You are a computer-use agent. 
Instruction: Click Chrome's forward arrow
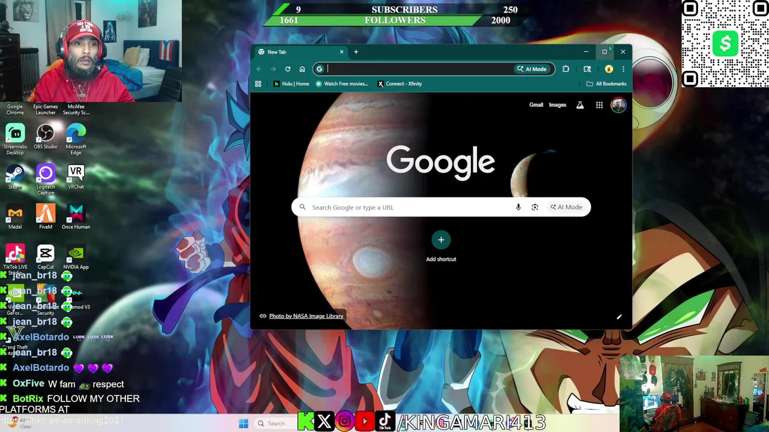(273, 69)
